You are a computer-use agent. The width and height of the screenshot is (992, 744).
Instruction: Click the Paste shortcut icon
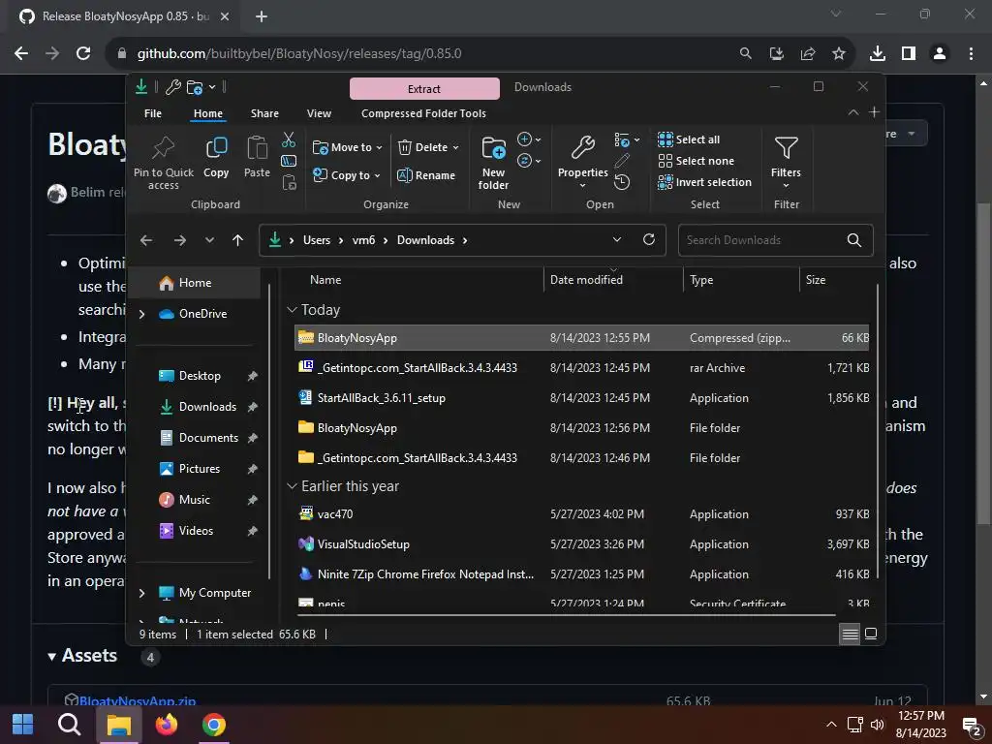289,182
